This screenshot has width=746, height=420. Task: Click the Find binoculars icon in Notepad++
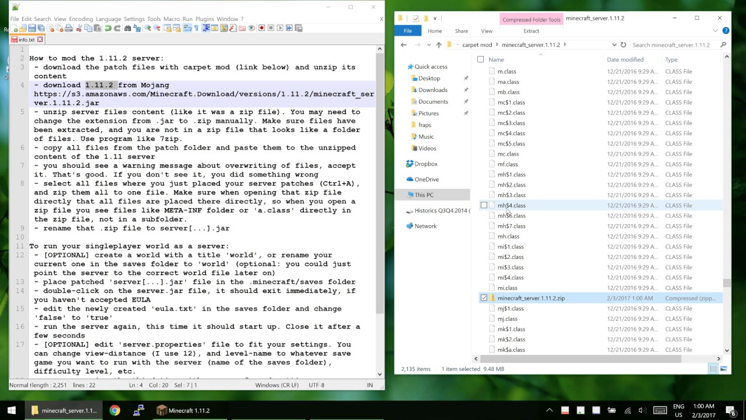127,28
